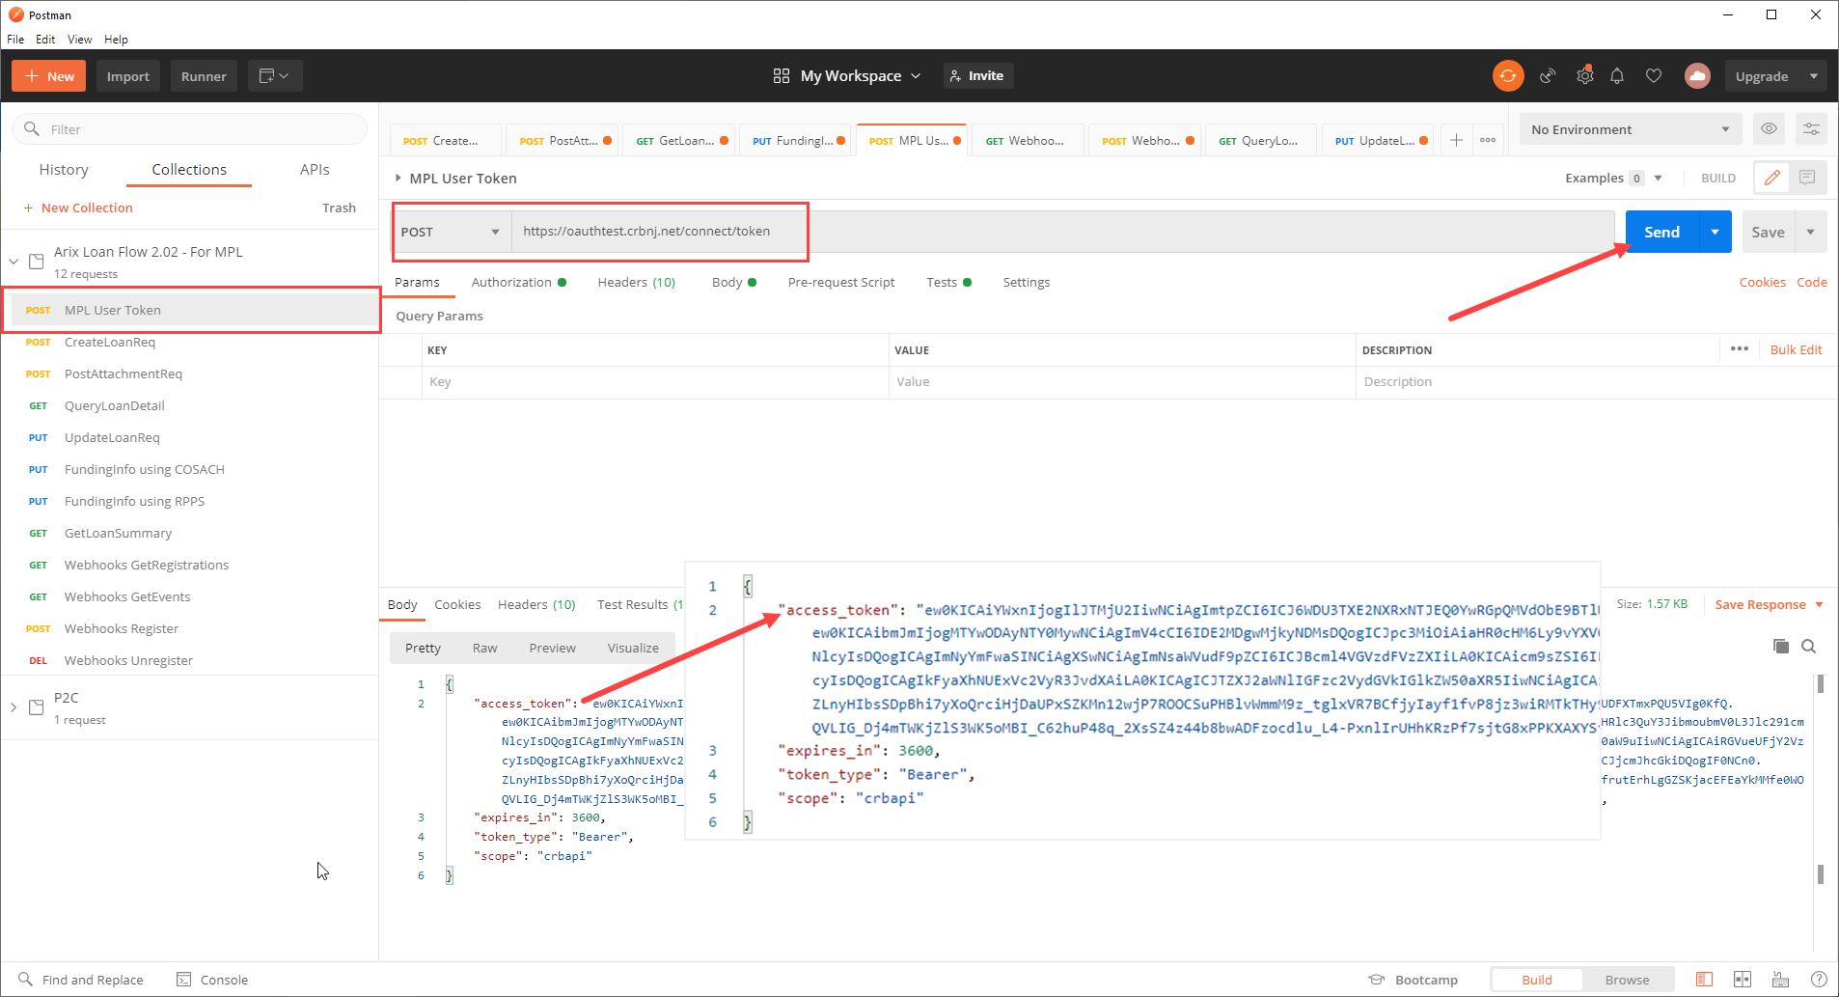The image size is (1839, 997).
Task: Click the workspace grid icon
Action: [x=782, y=76]
